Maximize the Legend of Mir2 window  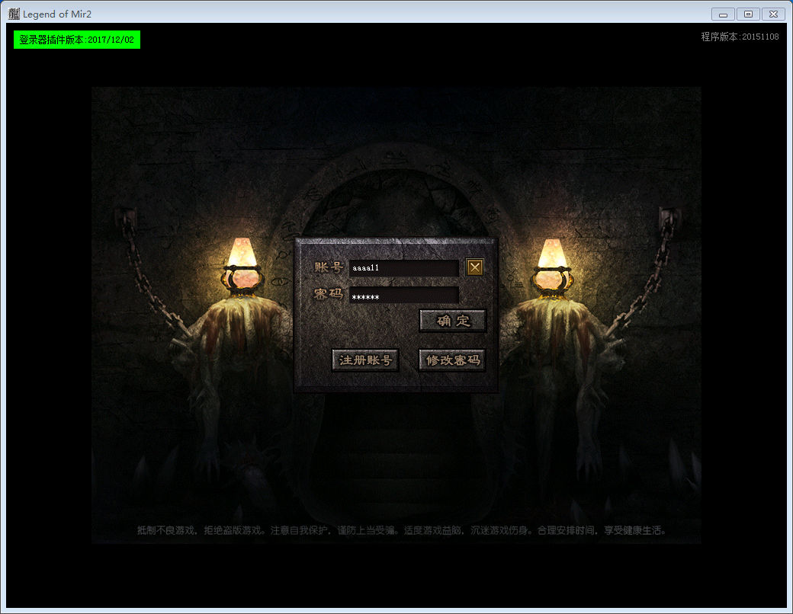click(748, 14)
